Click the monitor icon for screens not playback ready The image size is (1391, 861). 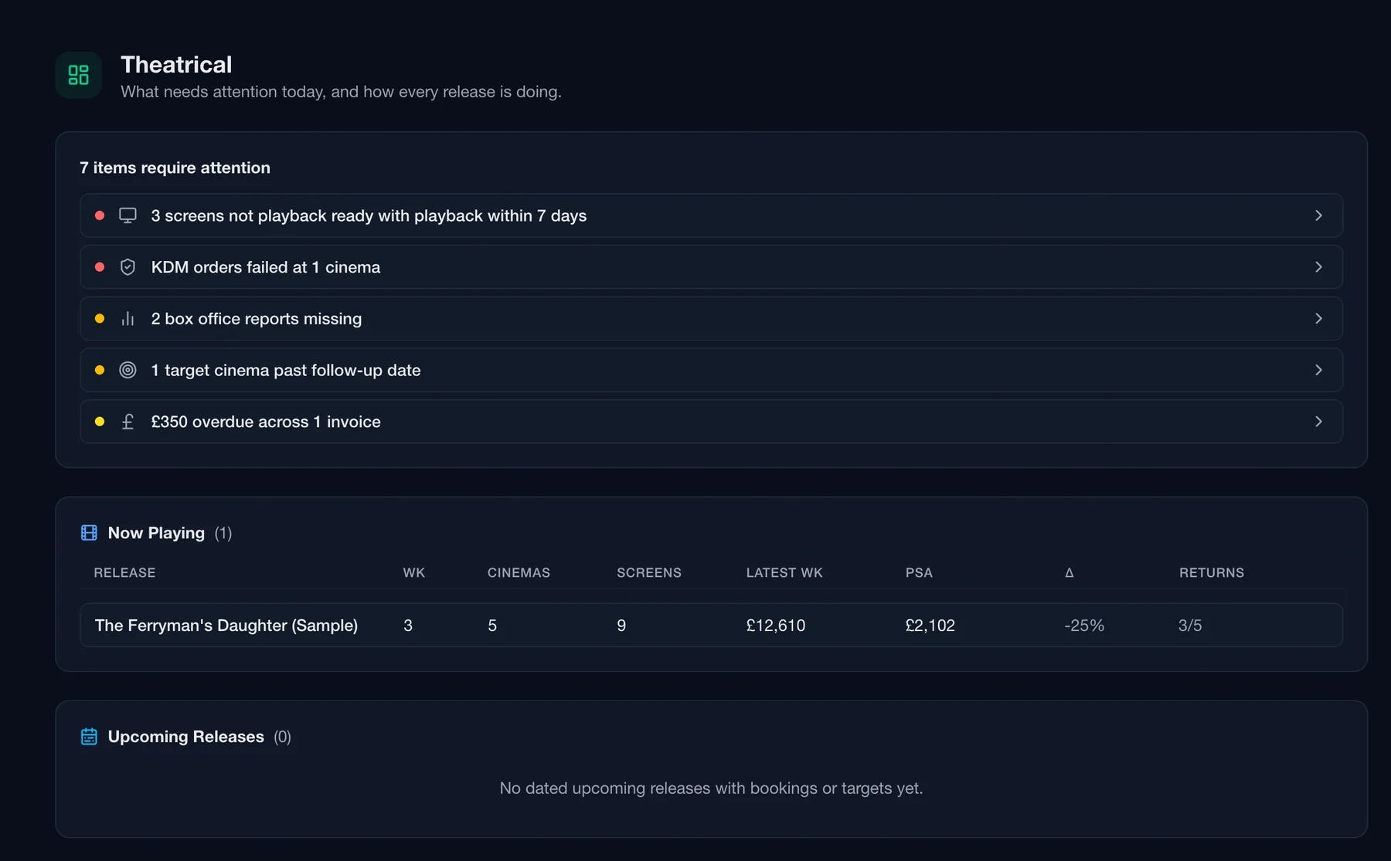pos(128,215)
